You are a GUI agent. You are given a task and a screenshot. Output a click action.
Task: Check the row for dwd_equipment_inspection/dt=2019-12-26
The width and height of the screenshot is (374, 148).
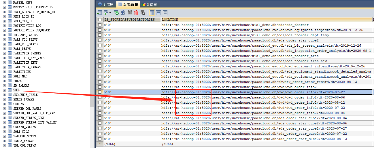click(100, 30)
